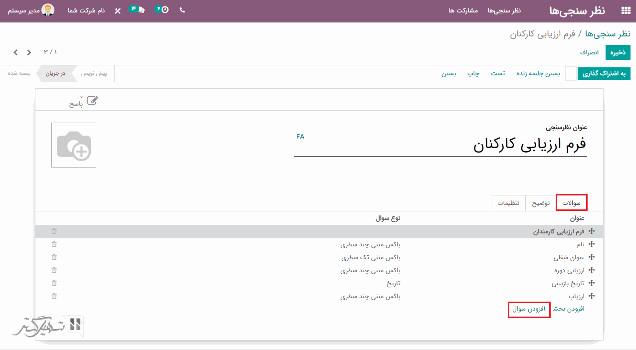Image resolution: width=636 pixels, height=350 pixels.
Task: Upload a survey image via camera placeholder
Action: [x=74, y=145]
